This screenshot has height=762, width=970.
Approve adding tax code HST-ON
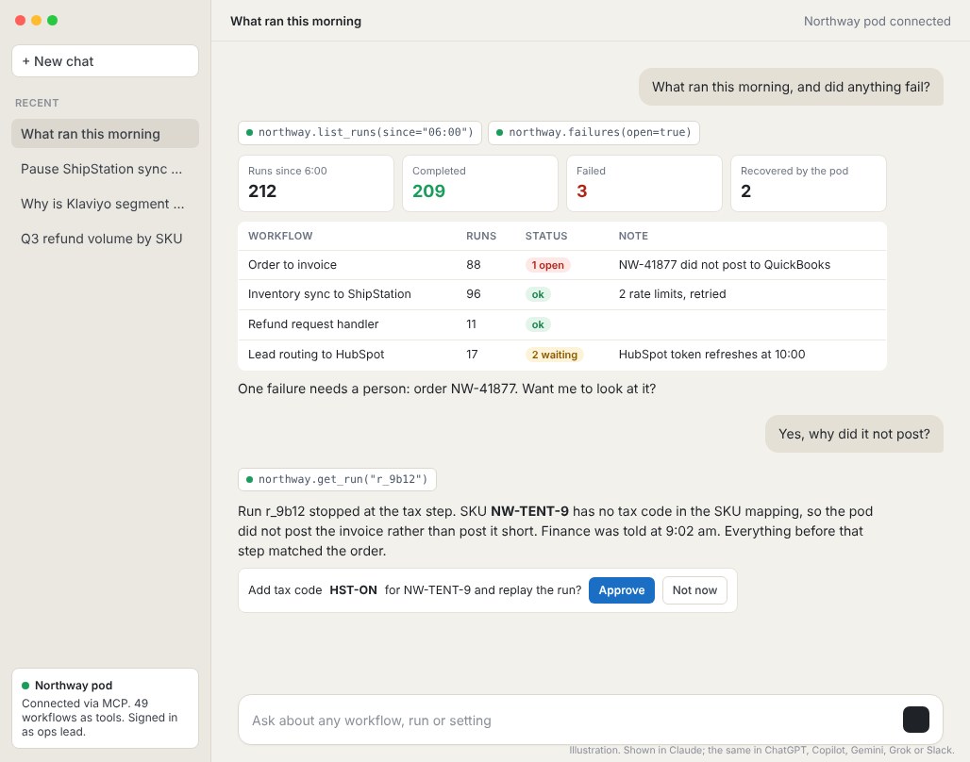[621, 590]
